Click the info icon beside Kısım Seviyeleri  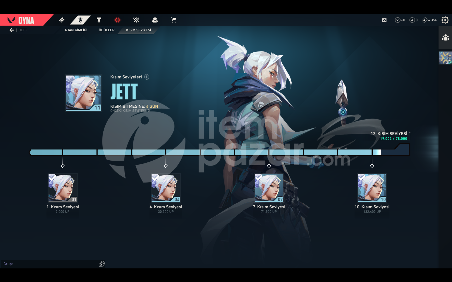[x=147, y=77]
